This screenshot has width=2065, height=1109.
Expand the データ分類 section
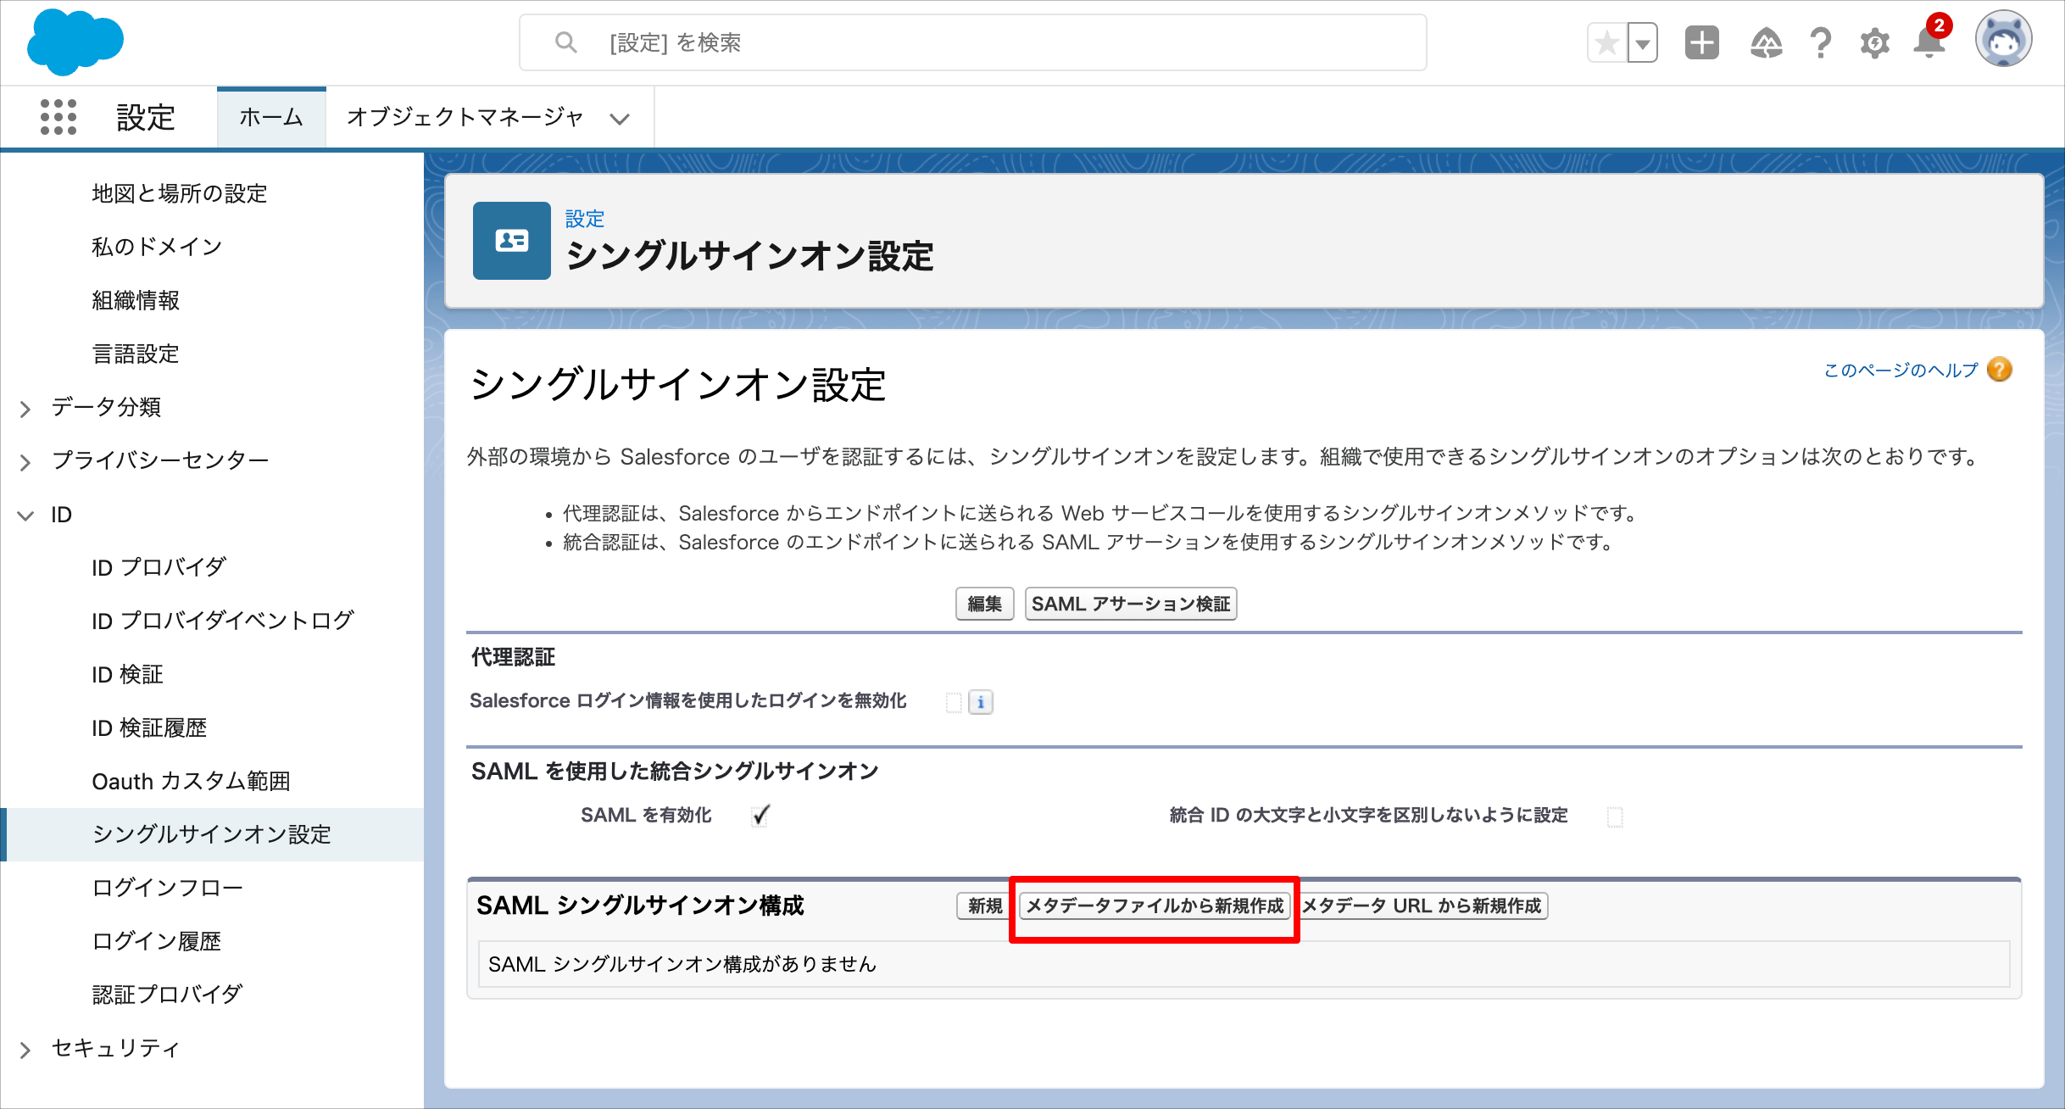[x=25, y=409]
